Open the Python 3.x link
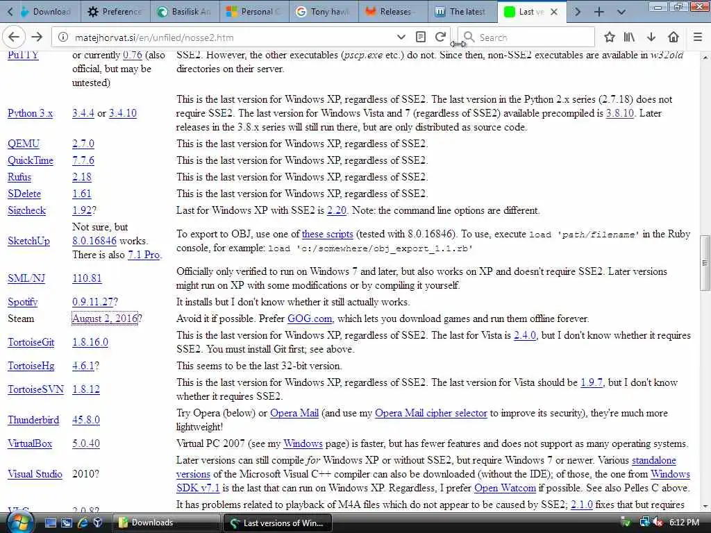 point(30,113)
